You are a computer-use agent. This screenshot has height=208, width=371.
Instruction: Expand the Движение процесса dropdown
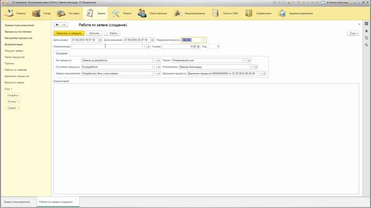260,73
